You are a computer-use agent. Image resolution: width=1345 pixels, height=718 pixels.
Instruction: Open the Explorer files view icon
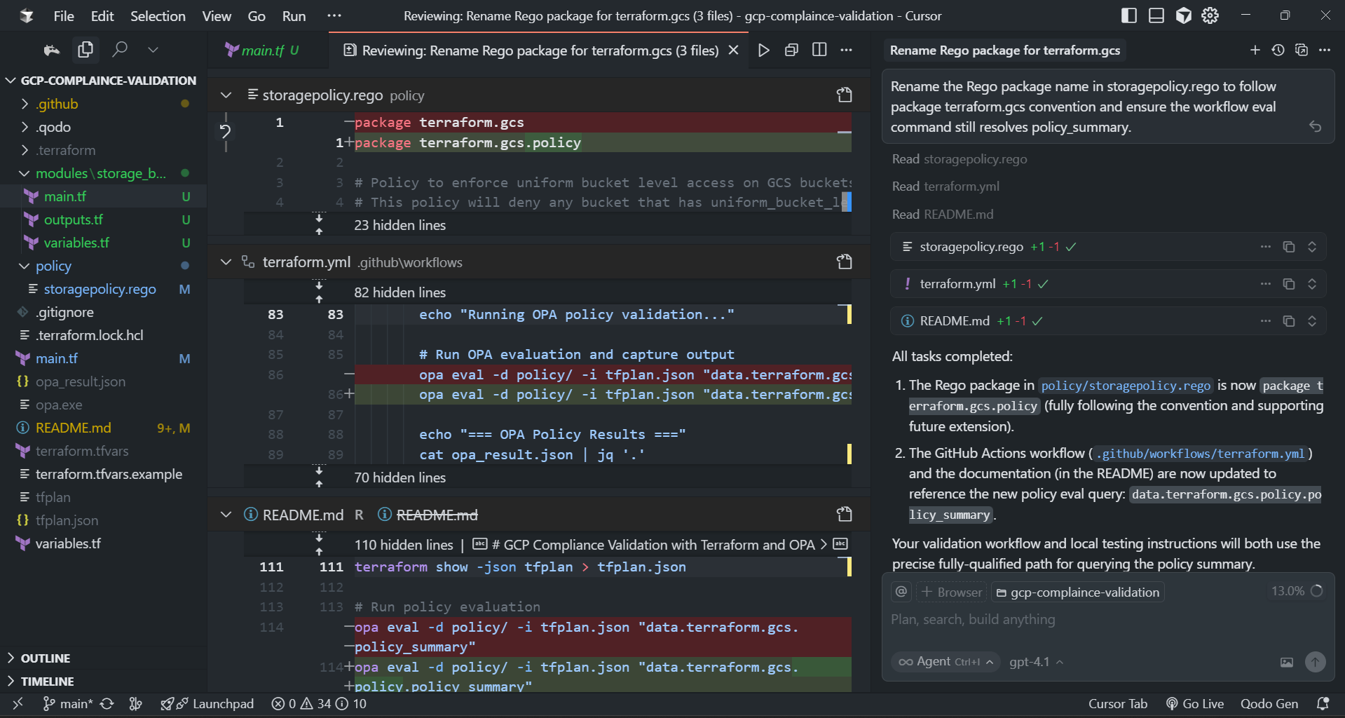pyautogui.click(x=86, y=50)
